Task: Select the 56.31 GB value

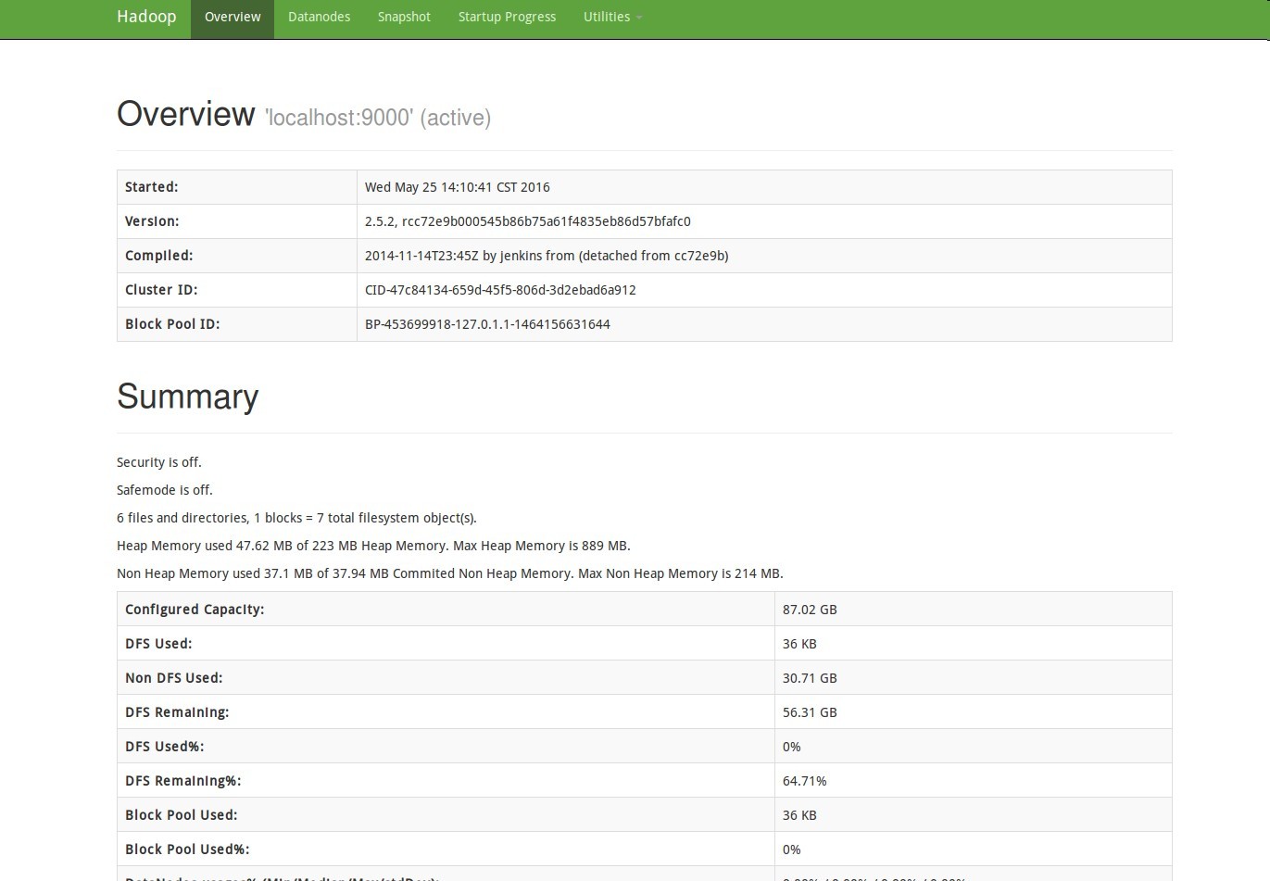Action: point(810,712)
